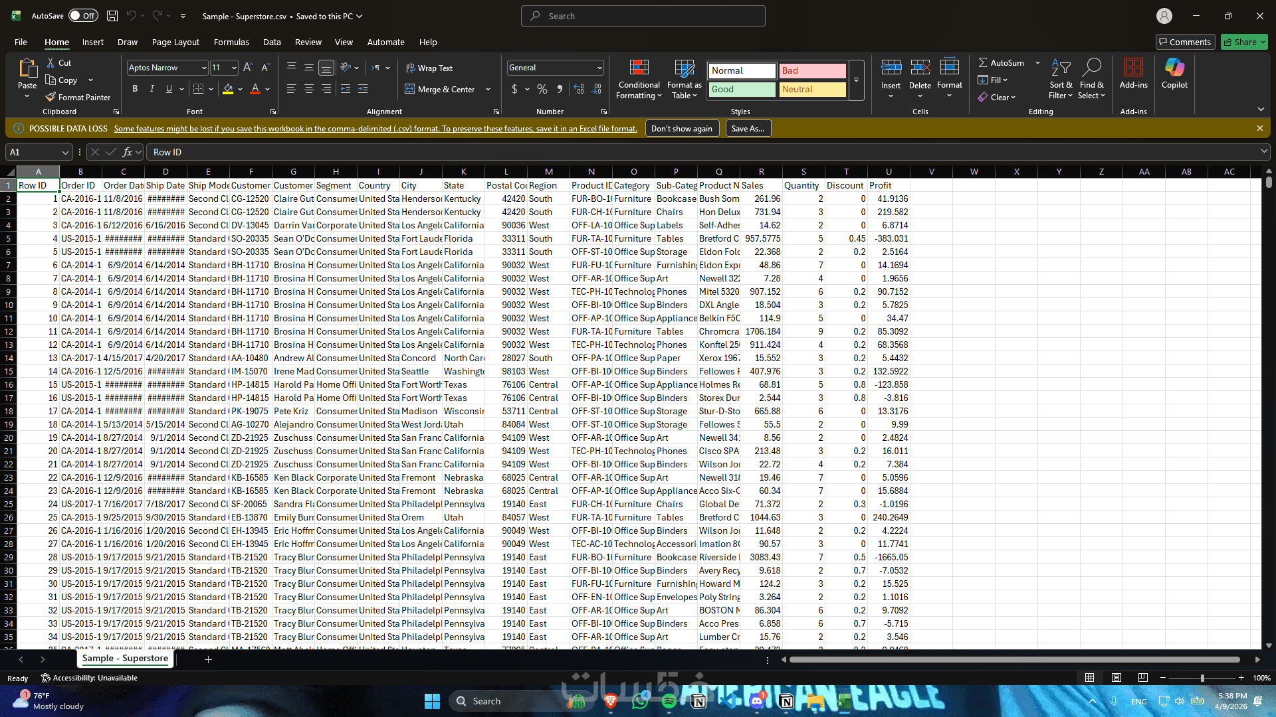Open the Formulas ribbon tab
Image resolution: width=1276 pixels, height=717 pixels.
[x=231, y=42]
